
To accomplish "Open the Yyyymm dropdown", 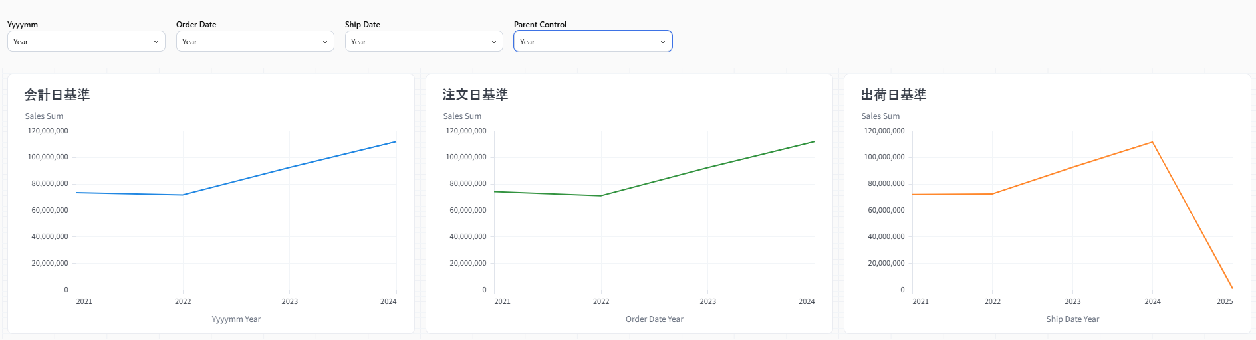I will [86, 42].
